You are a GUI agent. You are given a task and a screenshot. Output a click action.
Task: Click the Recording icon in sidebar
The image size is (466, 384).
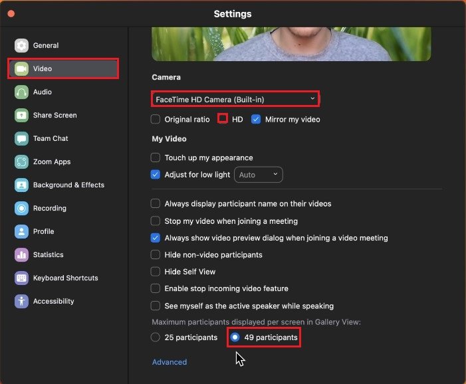point(21,209)
